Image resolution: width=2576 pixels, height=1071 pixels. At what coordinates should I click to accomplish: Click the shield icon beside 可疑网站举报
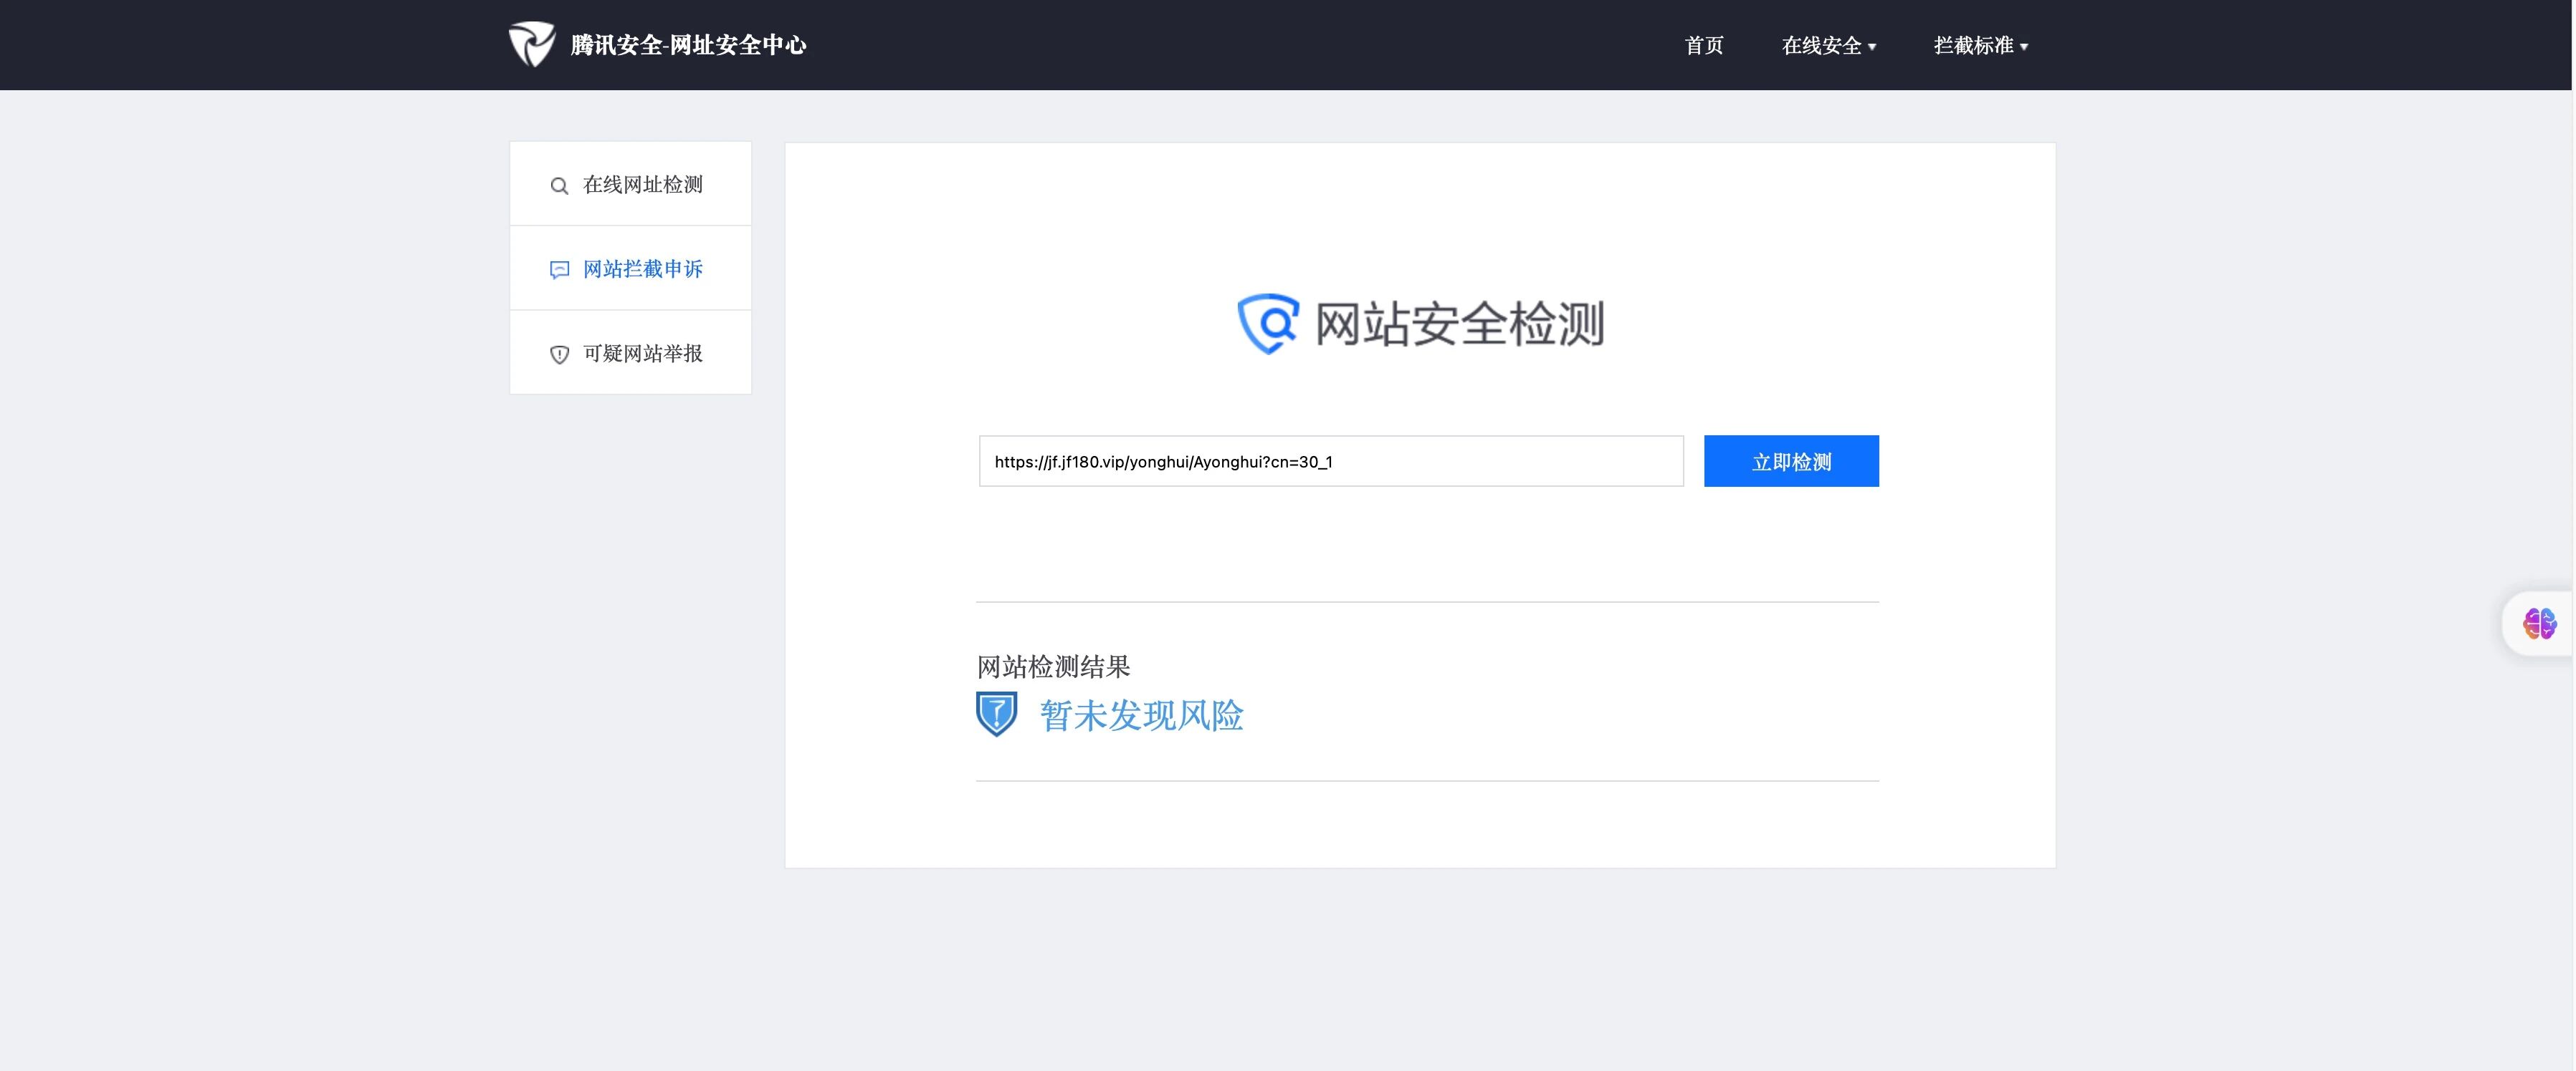(559, 354)
